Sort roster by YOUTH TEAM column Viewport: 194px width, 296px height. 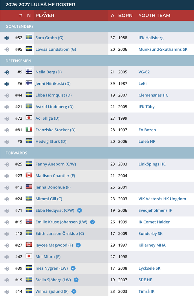click(154, 16)
